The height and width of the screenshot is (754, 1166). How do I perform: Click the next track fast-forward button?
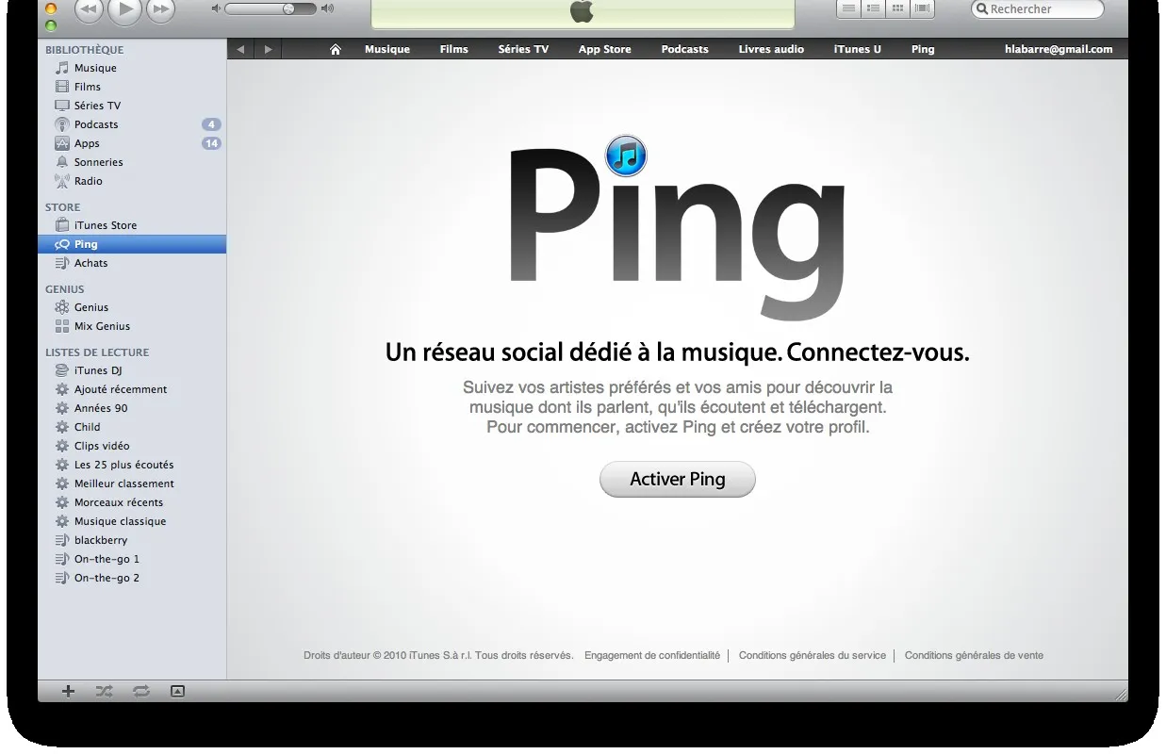coord(161,9)
